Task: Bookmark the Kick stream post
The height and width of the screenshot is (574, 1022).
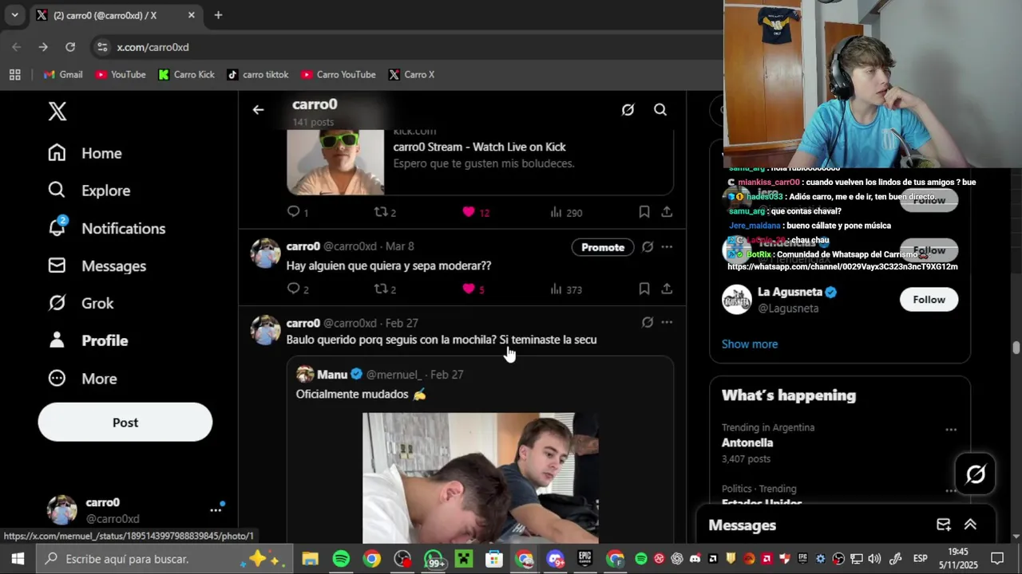Action: coord(644,212)
